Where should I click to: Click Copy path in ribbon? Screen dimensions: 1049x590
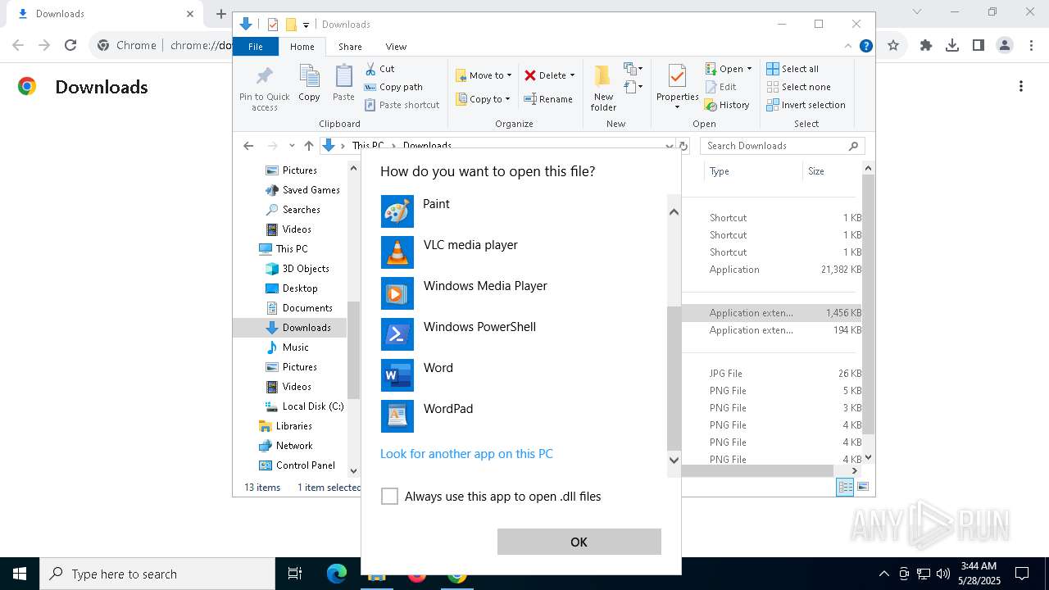click(x=393, y=87)
